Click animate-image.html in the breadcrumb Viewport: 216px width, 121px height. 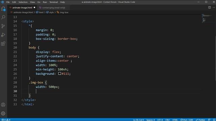coord(23,12)
